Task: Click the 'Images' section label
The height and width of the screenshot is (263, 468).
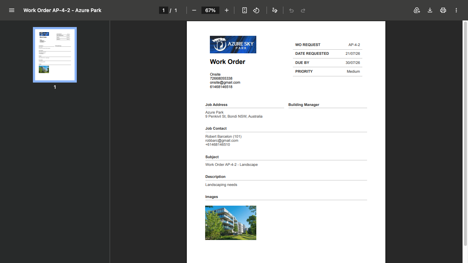Action: (212, 197)
